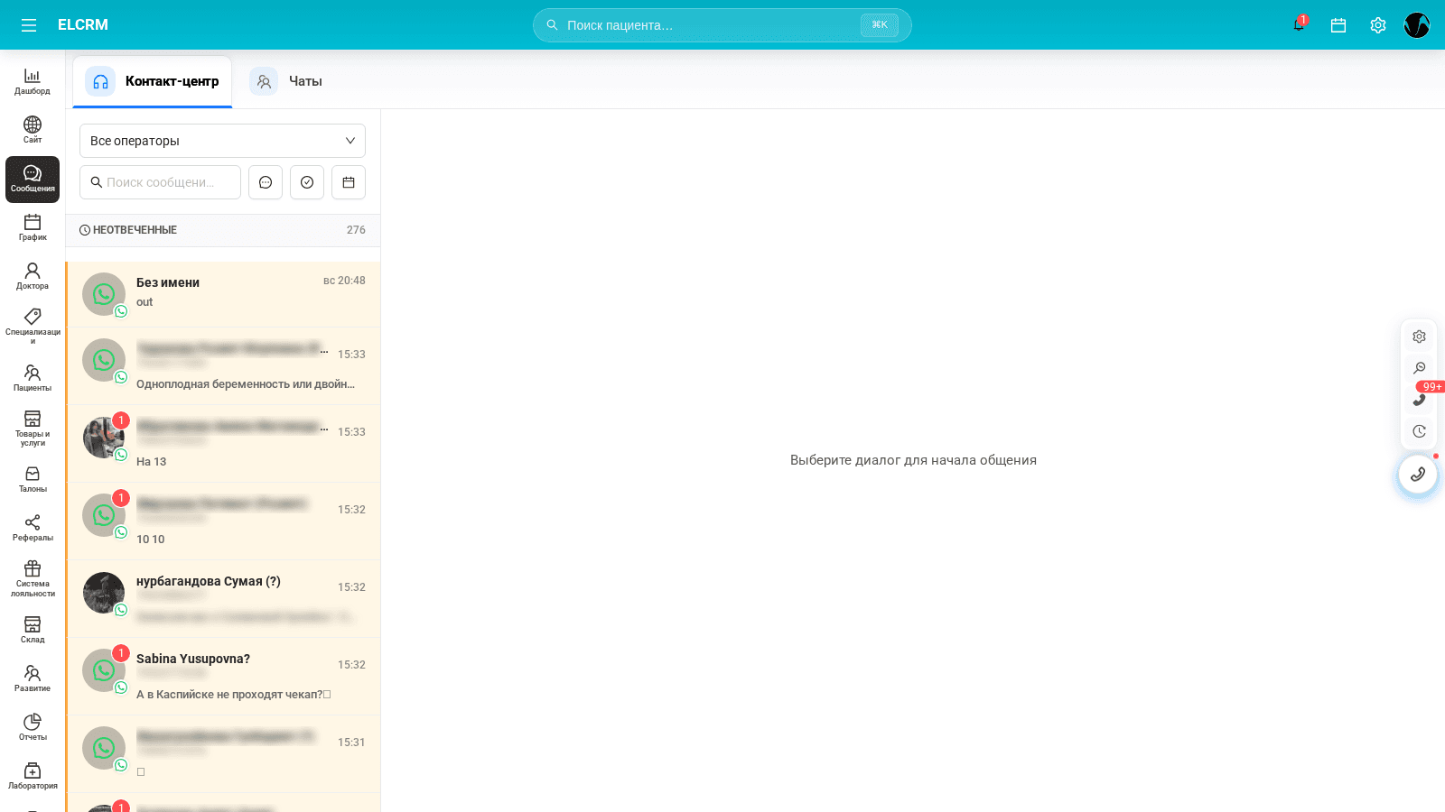This screenshot has height=812, width=1445.
Task: Open the user profile avatar
Action: 1417,25
